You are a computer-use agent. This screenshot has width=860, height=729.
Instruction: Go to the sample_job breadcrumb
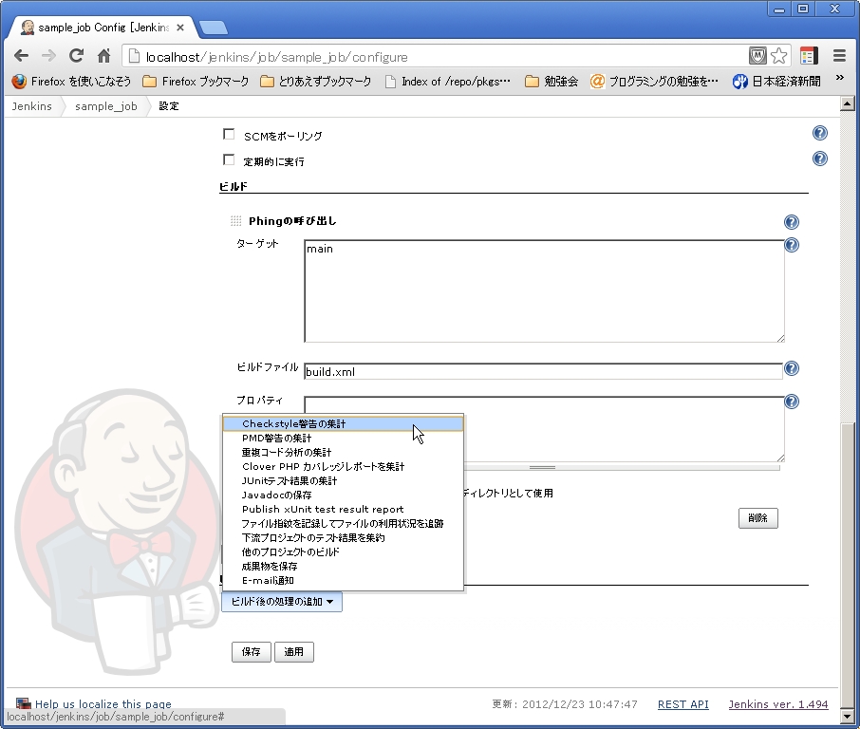(106, 106)
